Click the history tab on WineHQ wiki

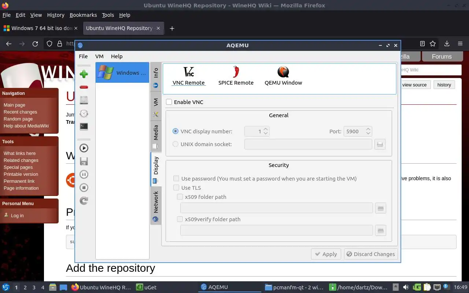444,85
